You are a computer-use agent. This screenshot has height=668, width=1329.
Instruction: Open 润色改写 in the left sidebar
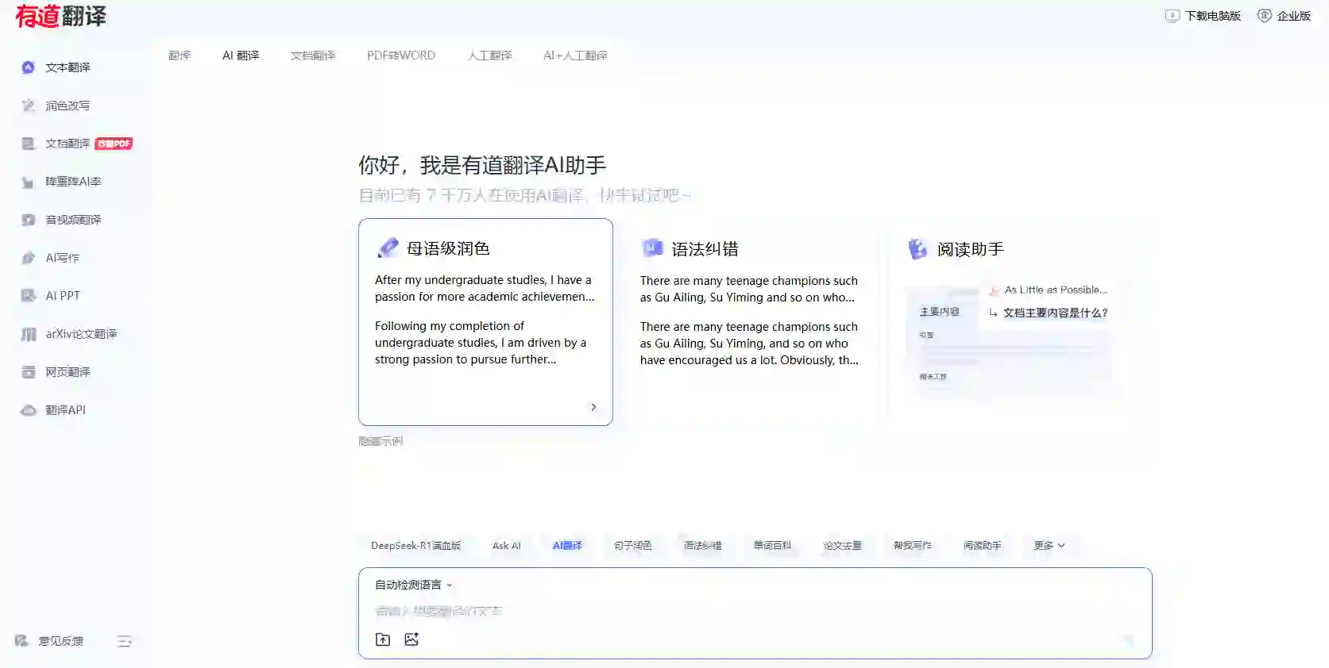tap(68, 106)
